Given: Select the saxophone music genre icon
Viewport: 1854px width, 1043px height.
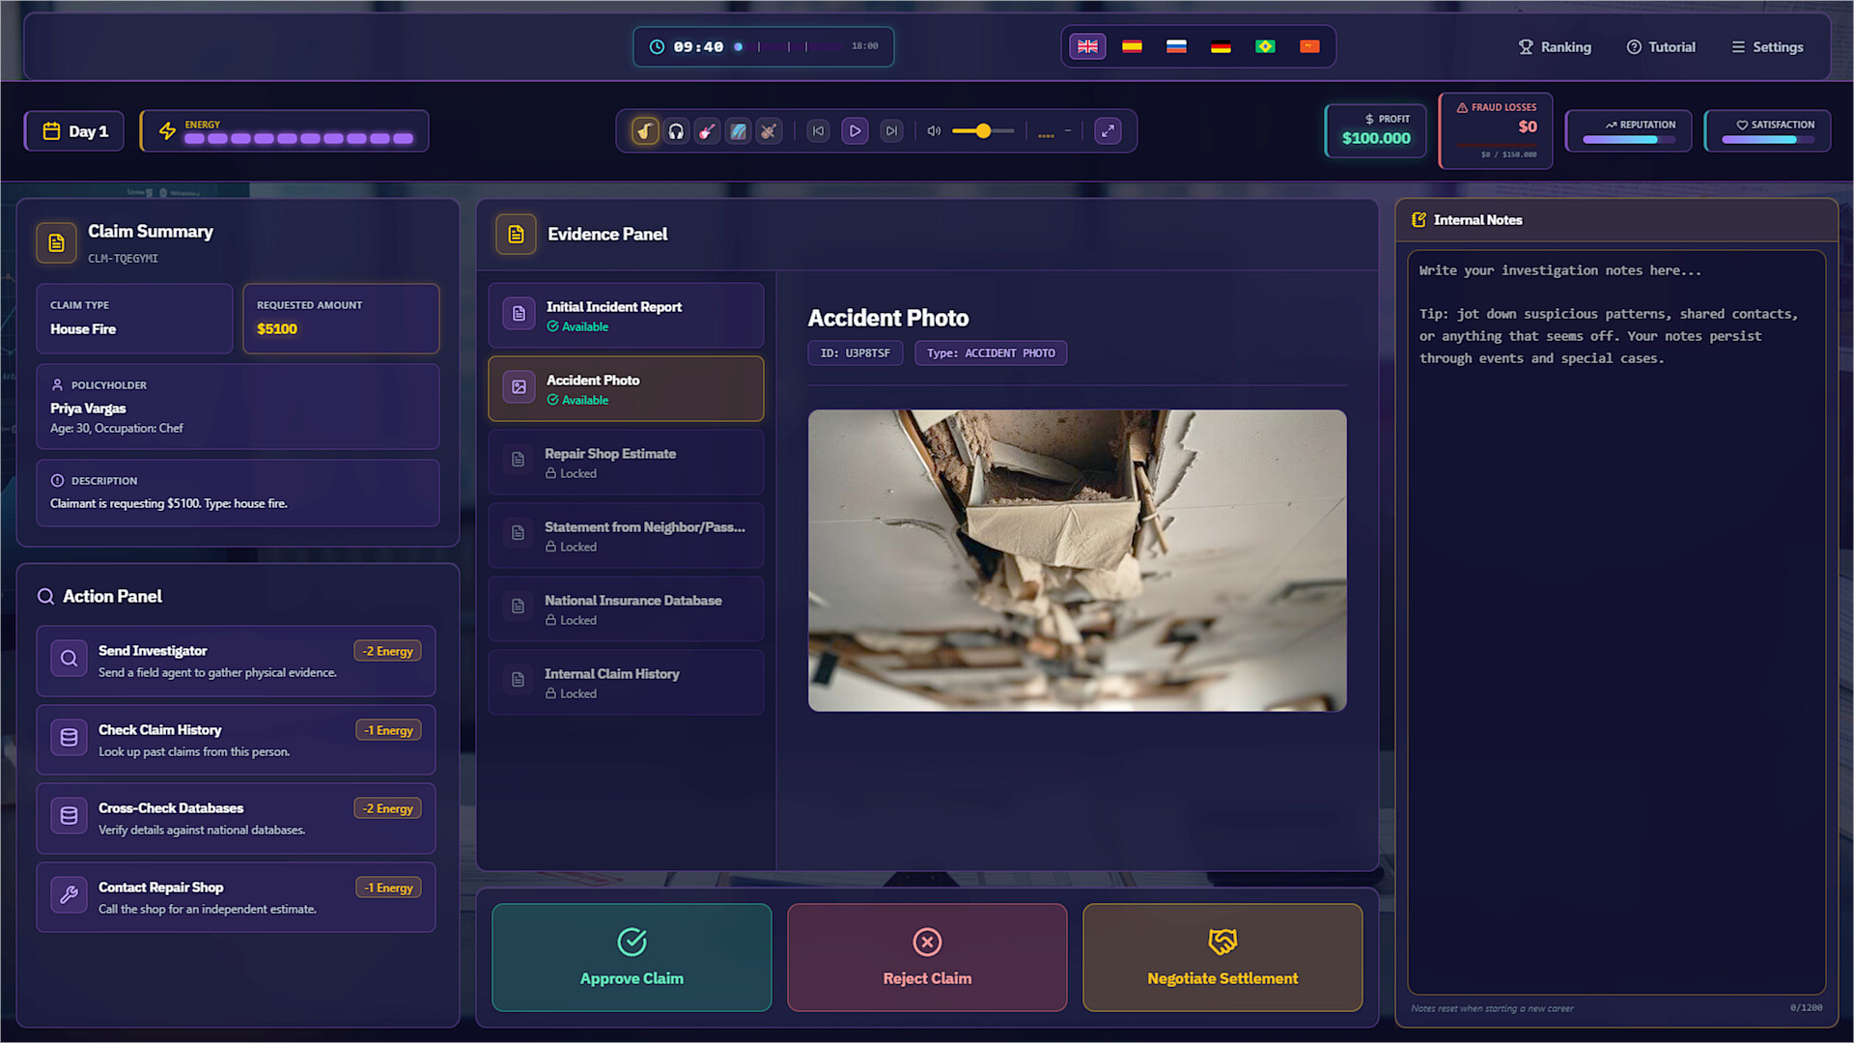Looking at the screenshot, I should 645,131.
